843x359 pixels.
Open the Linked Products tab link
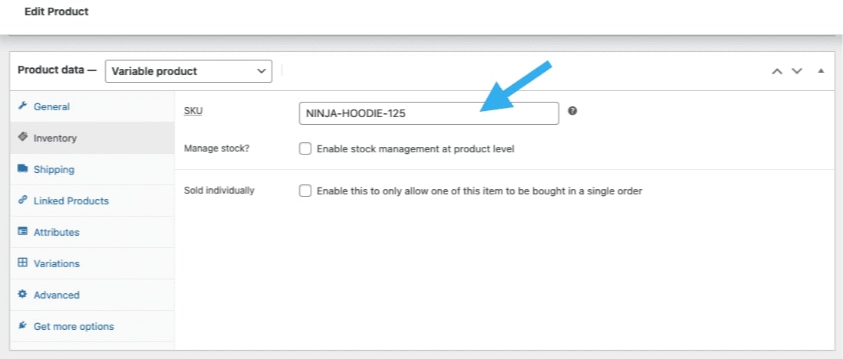pyautogui.click(x=71, y=201)
